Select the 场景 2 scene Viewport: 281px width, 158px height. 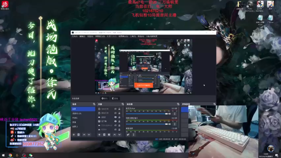point(83,126)
